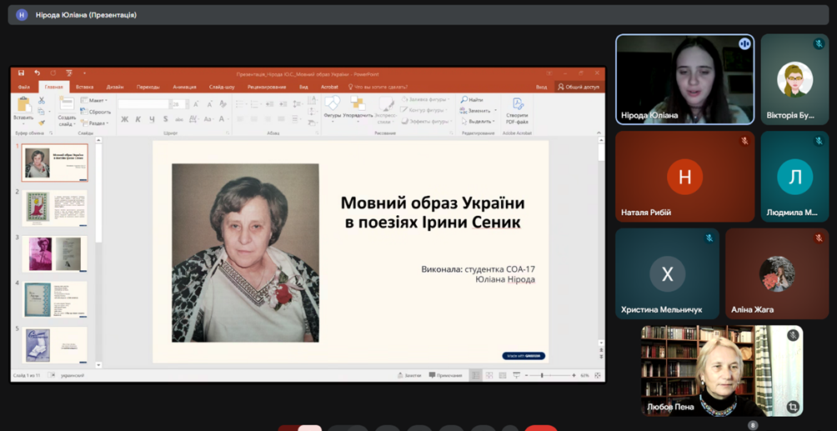This screenshot has height=431, width=837.
Task: Click the Общий доступ share button
Action: click(579, 87)
